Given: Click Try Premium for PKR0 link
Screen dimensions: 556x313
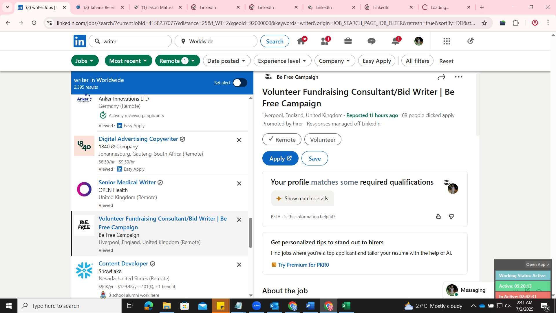Looking at the screenshot, I should tap(303, 265).
